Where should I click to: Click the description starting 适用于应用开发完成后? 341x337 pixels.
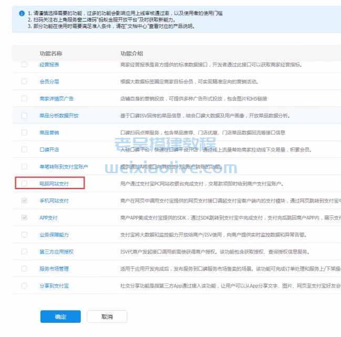pos(231,269)
